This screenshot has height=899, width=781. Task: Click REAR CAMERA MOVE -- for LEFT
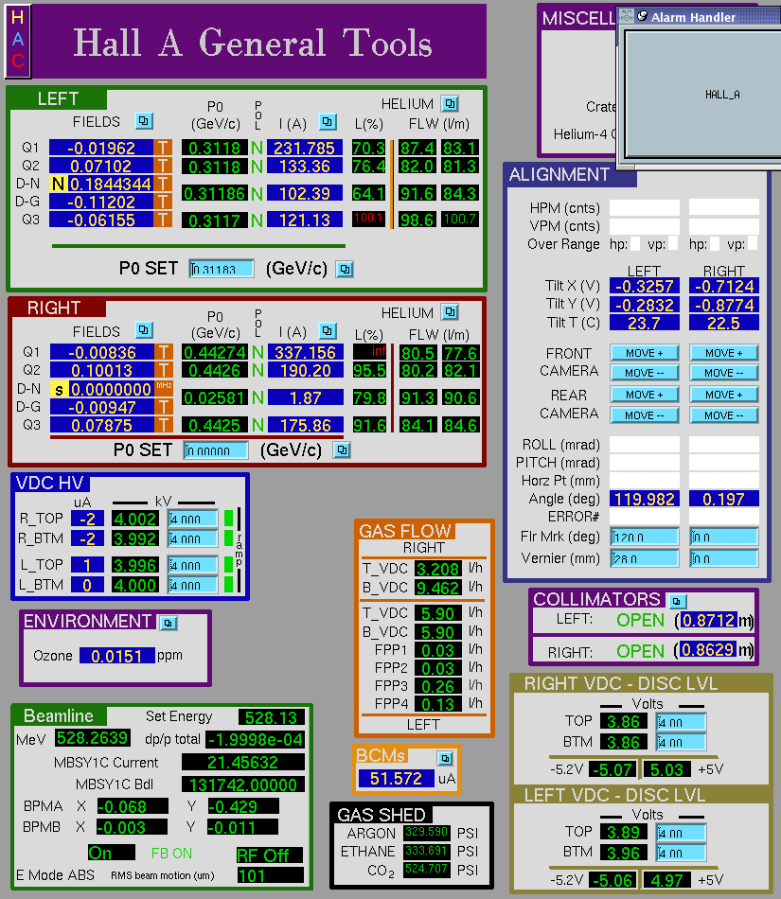(645, 415)
